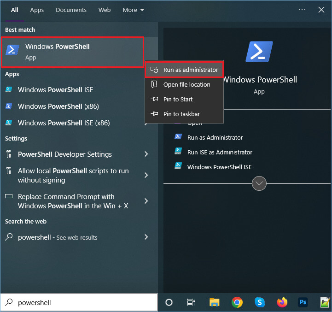The width and height of the screenshot is (332, 312).
Task: Click the icon beside Allow local PowerShell scripts
Action: 9,171
